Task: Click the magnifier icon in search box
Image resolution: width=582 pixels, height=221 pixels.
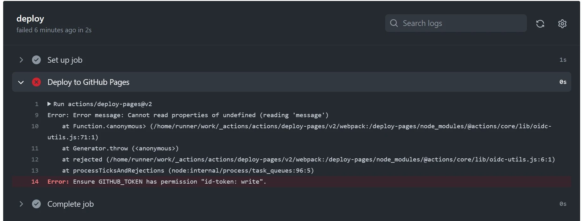Action: point(394,23)
